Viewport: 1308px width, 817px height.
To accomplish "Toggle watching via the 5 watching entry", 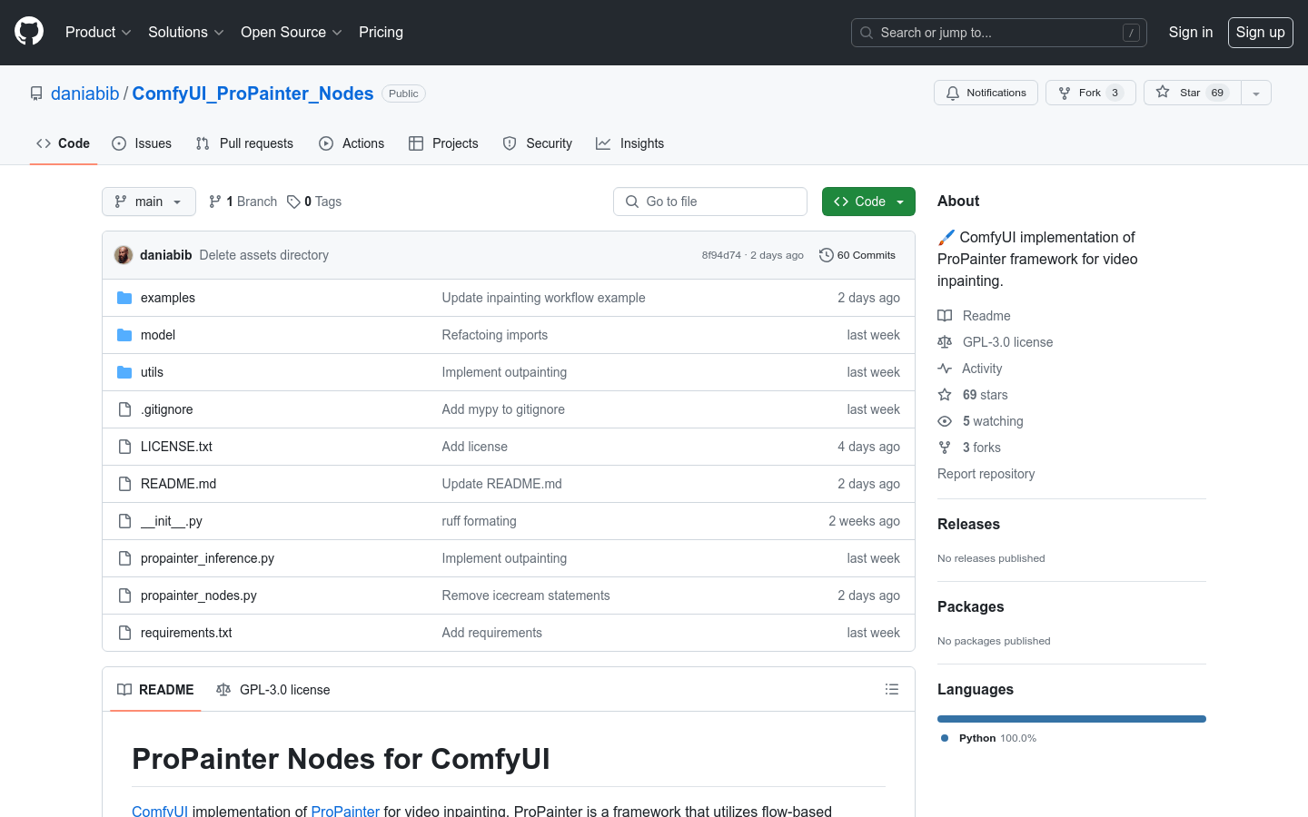I will (x=993, y=420).
